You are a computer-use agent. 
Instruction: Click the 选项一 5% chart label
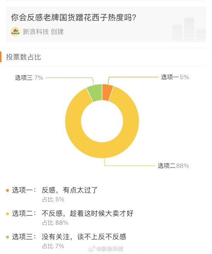[x=175, y=77]
